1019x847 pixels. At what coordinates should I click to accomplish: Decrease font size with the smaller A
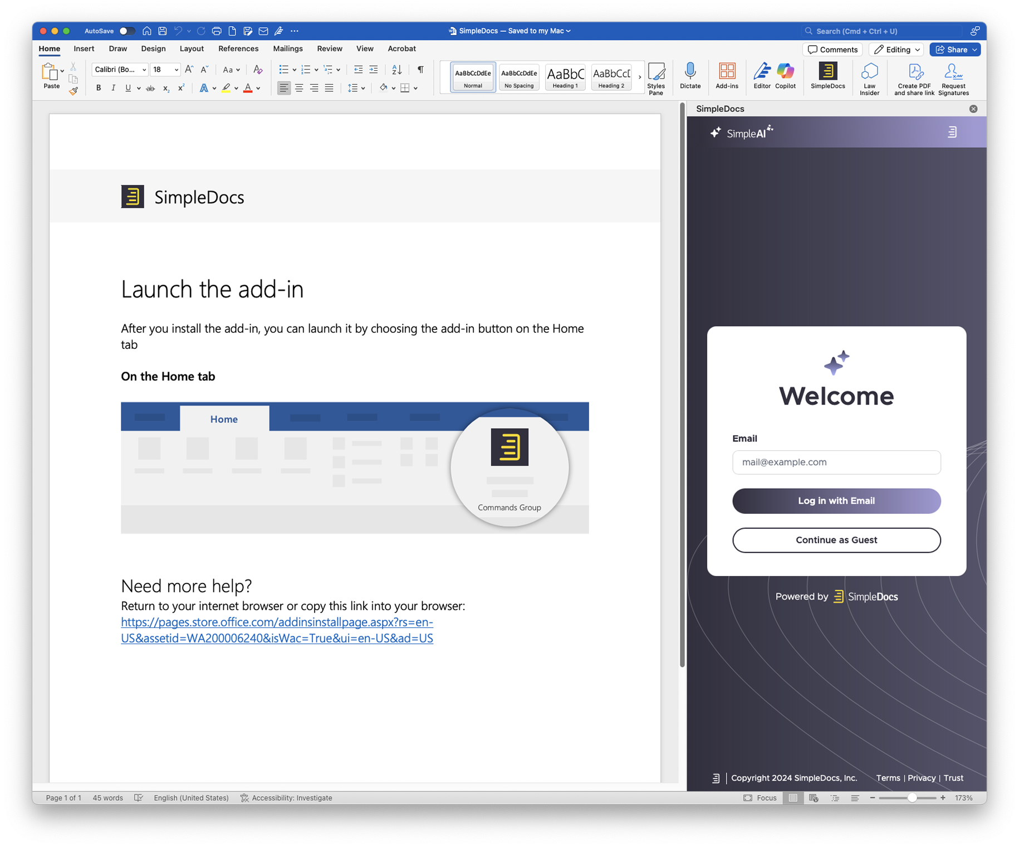[x=204, y=70]
